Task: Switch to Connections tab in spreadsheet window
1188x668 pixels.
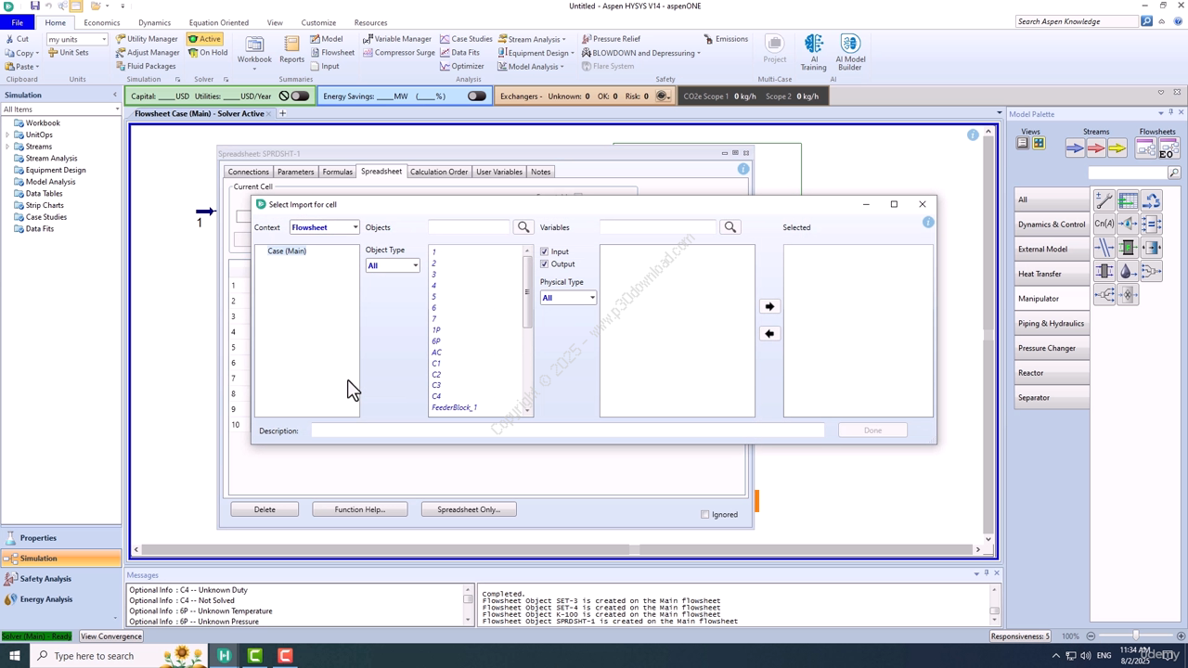Action: (248, 172)
